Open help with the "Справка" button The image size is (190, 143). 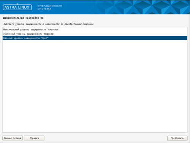[34, 138]
